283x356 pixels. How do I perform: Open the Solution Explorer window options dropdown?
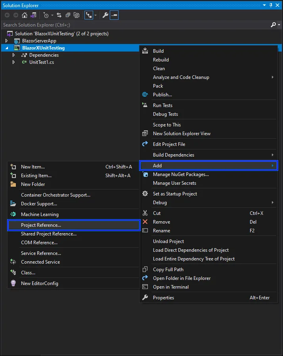264,6
